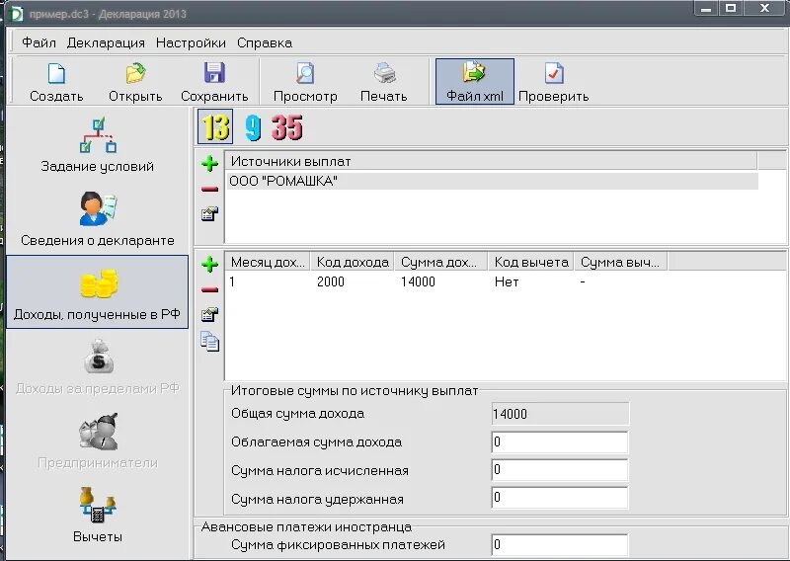Add payment source with green plus
790x561 pixels.
pos(209,163)
